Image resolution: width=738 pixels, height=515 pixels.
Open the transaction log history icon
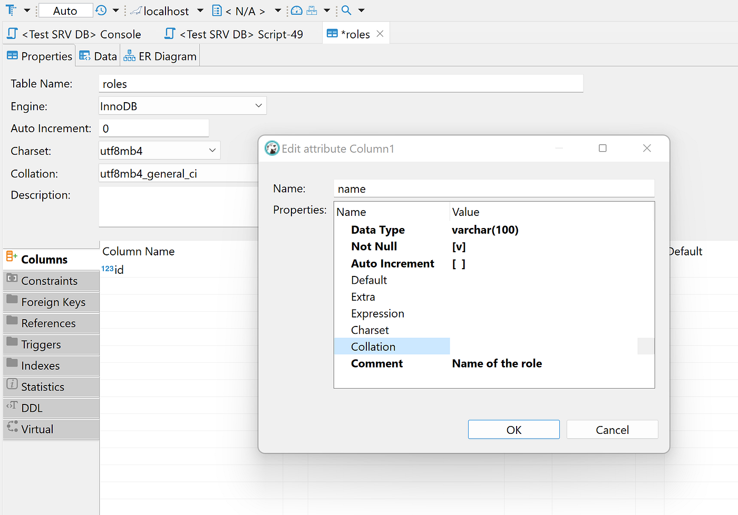click(100, 11)
